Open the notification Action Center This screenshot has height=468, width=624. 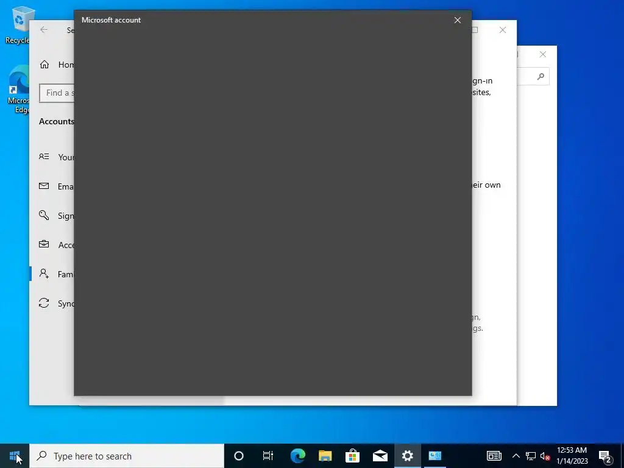605,456
